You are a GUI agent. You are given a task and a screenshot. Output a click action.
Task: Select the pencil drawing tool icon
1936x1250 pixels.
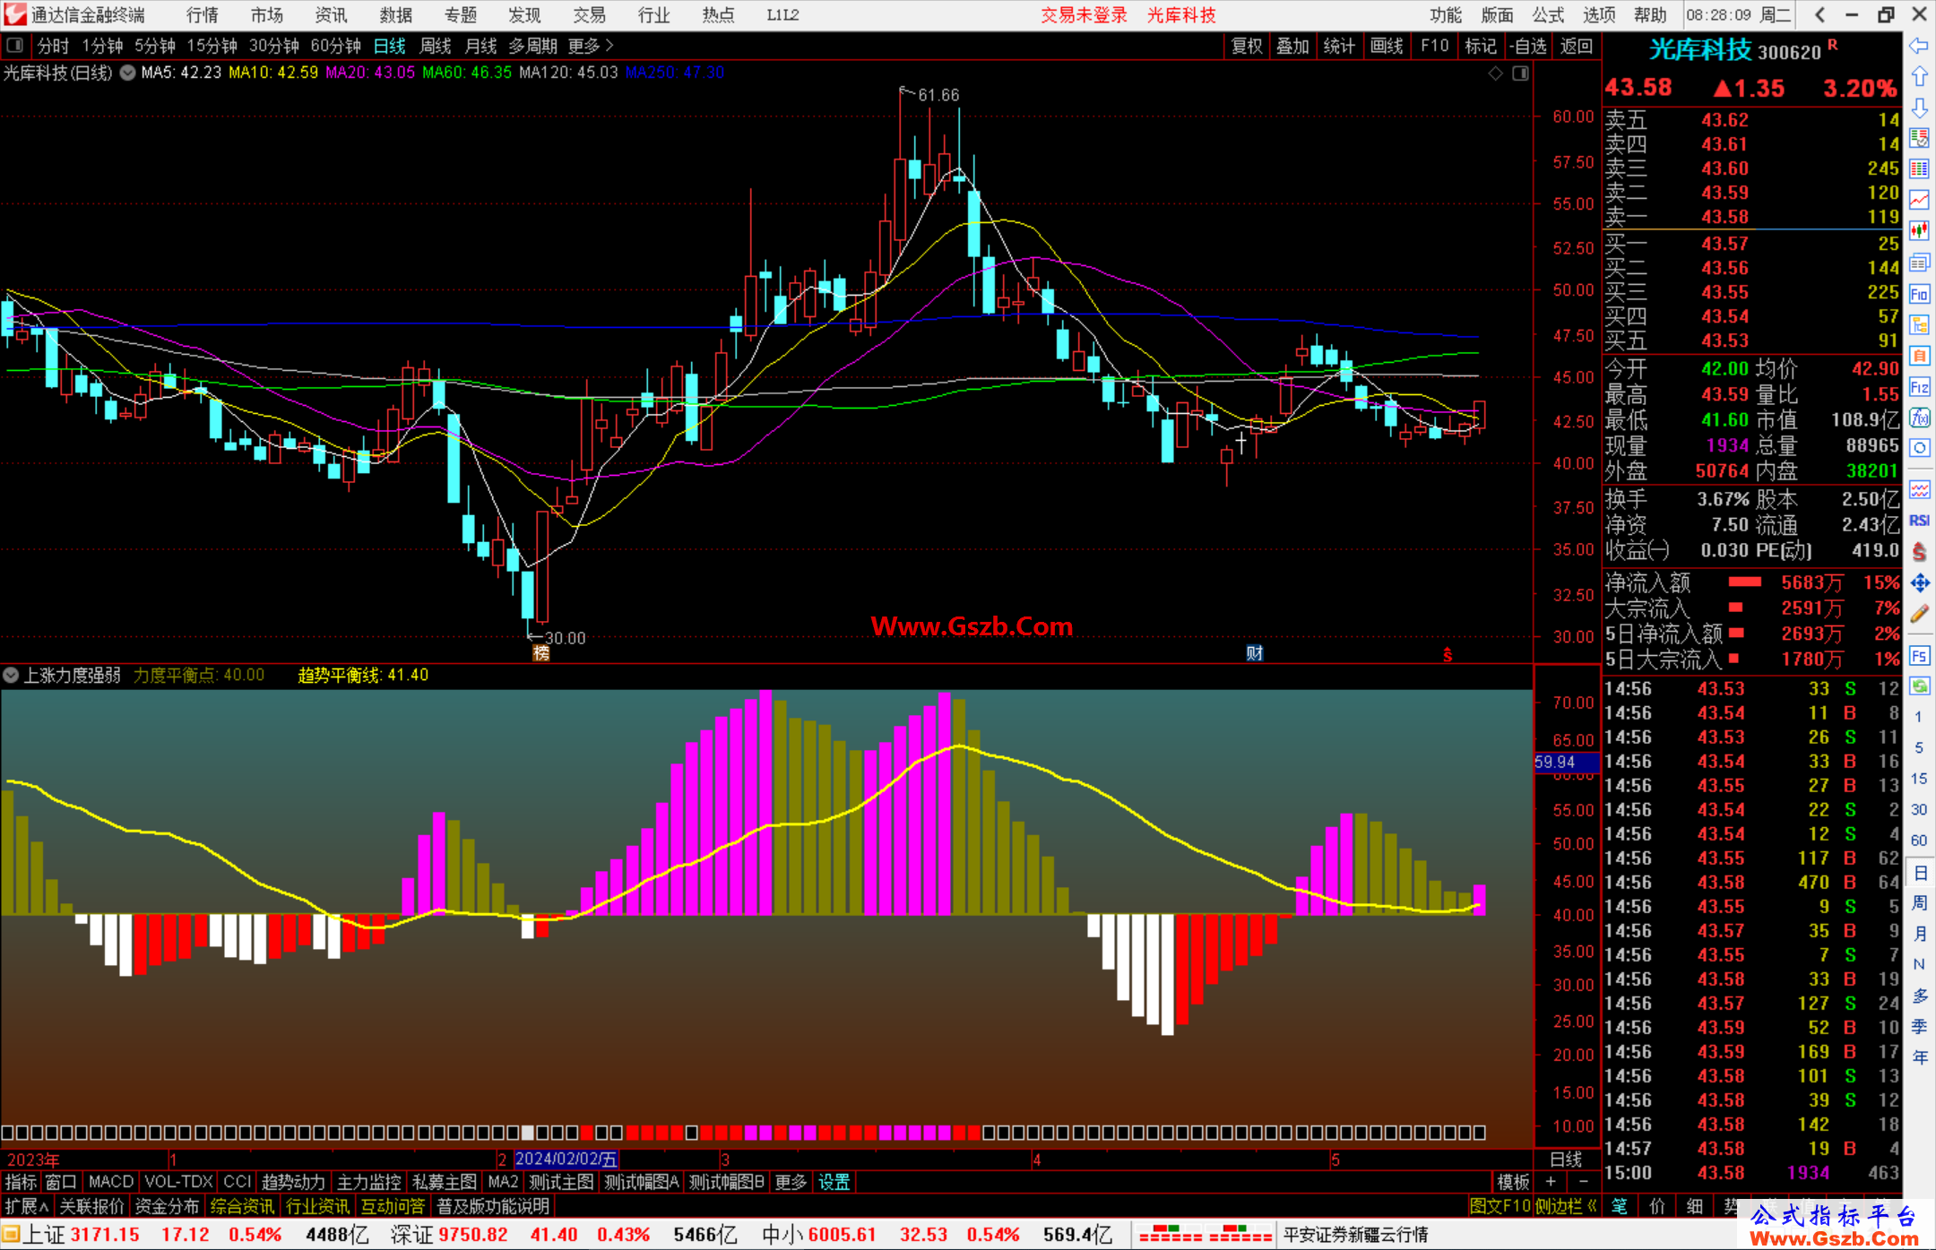[x=1919, y=614]
